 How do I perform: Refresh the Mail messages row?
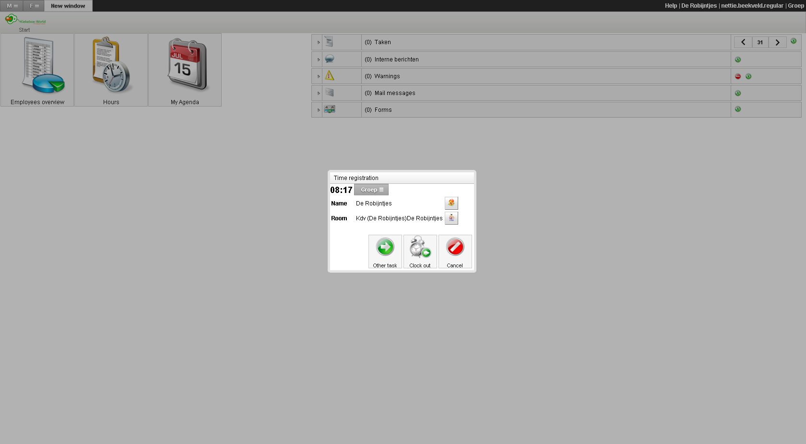pyautogui.click(x=738, y=93)
